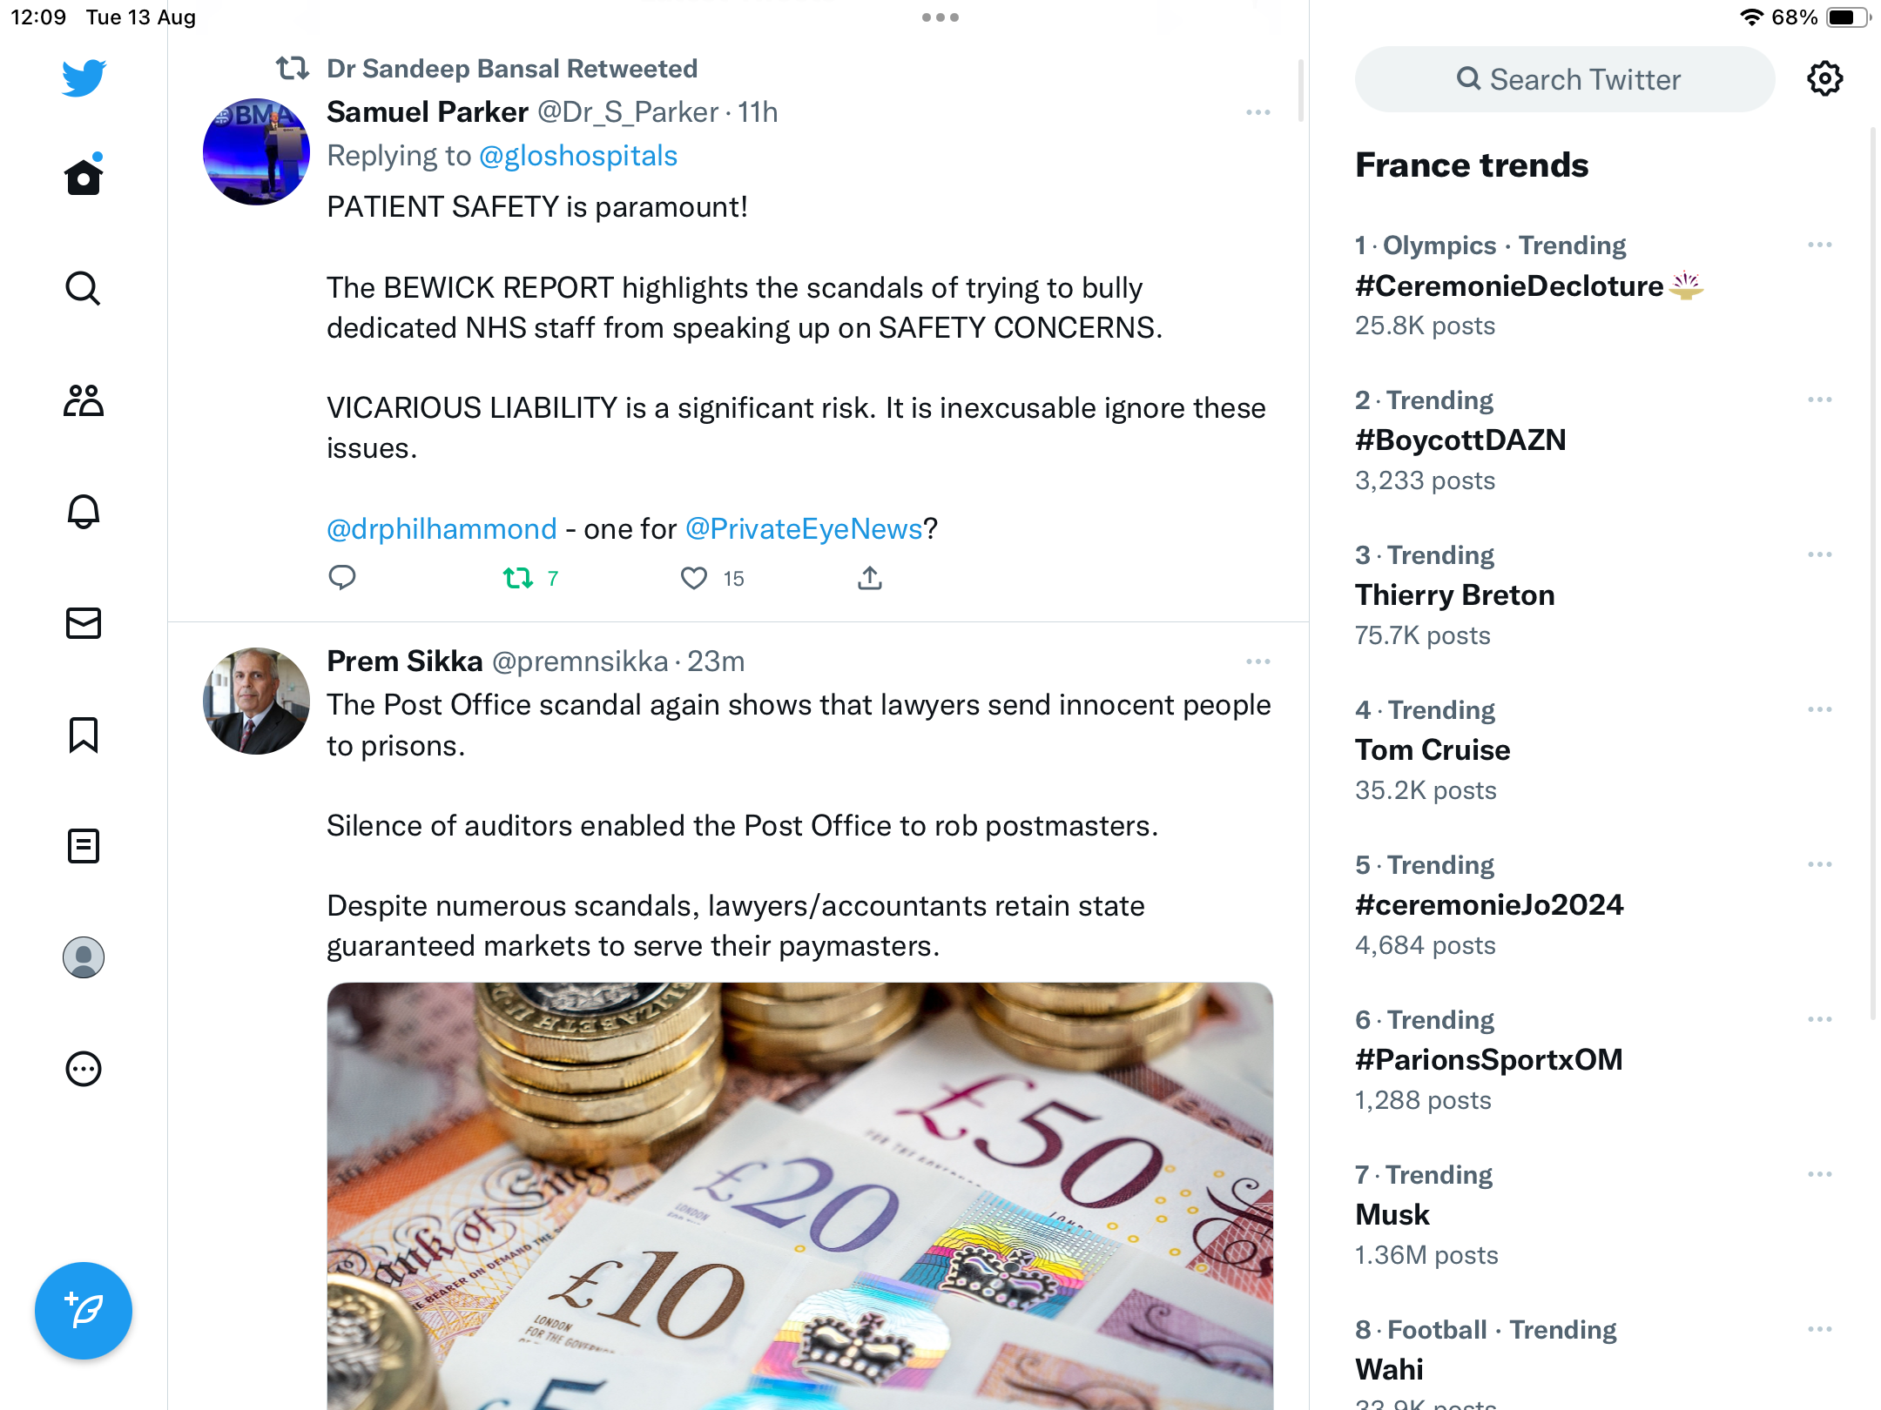Open the Notifications bell icon

tap(84, 512)
